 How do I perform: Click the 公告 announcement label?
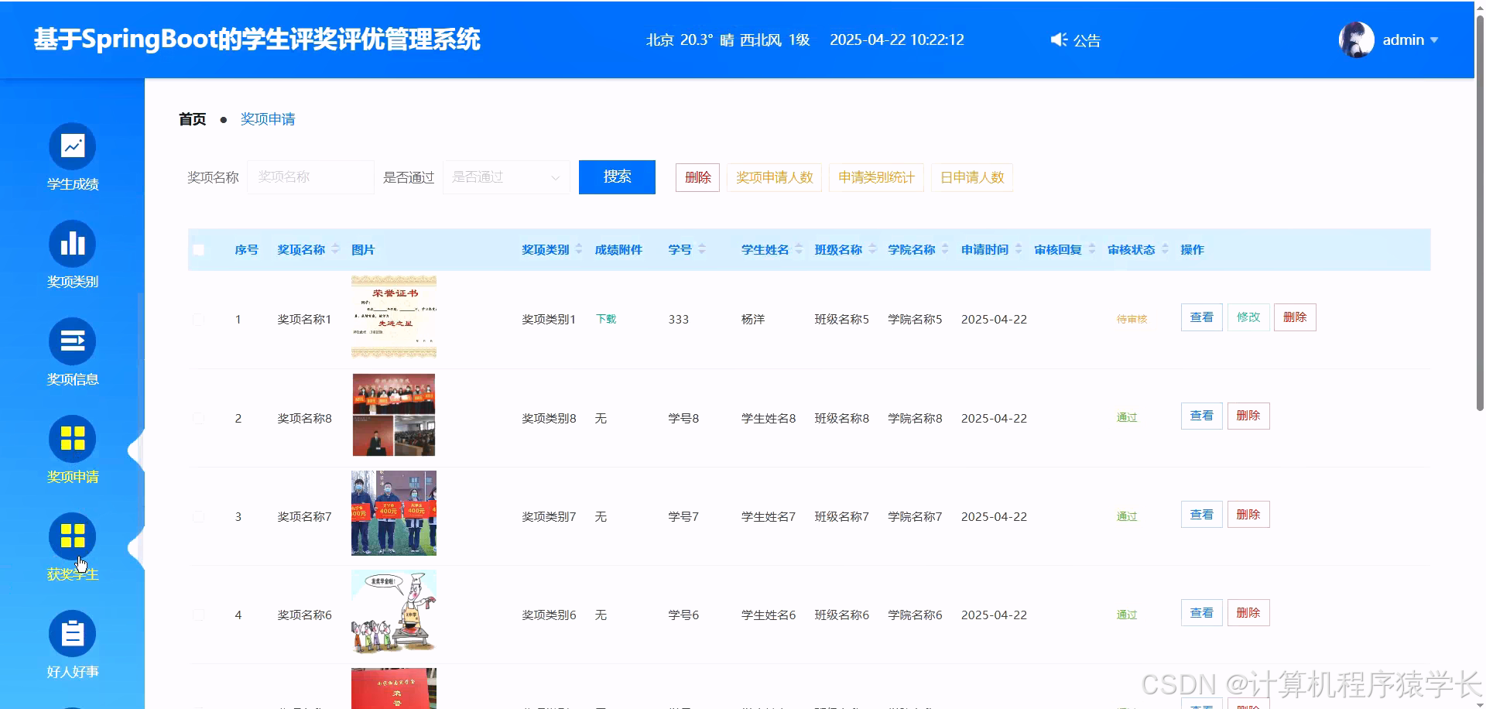pyautogui.click(x=1087, y=40)
